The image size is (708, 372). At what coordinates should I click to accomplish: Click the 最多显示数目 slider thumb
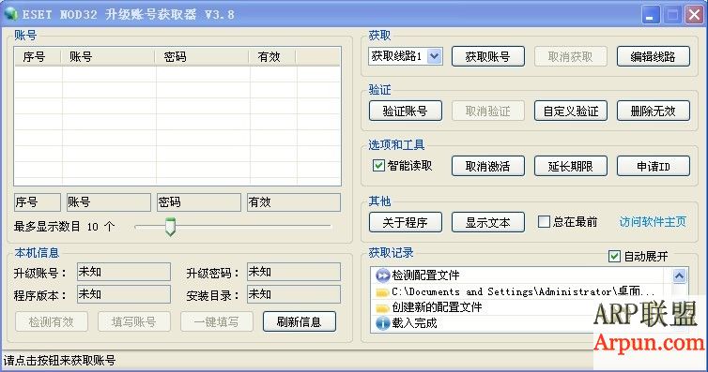pyautogui.click(x=170, y=227)
